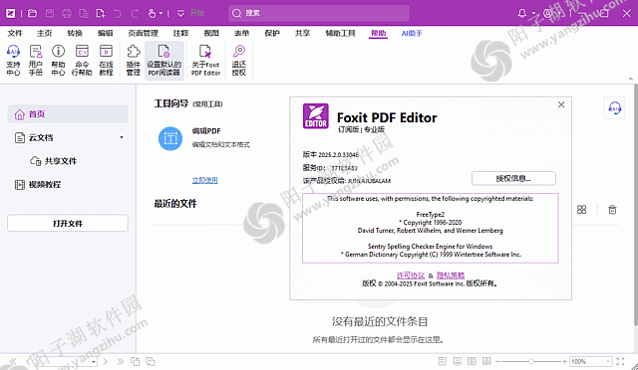Click the vertical scrollbar on right edge
The image size is (638, 370).
click(x=636, y=205)
